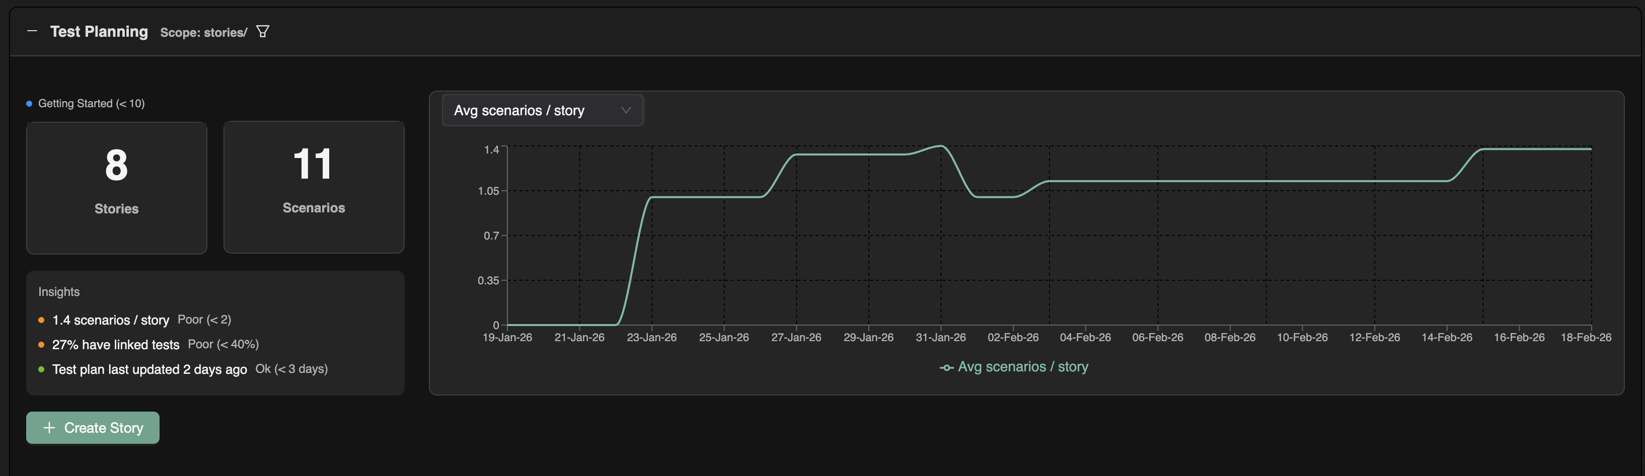This screenshot has height=476, width=1645.
Task: Click the Scope: stories/ label
Action: click(203, 33)
